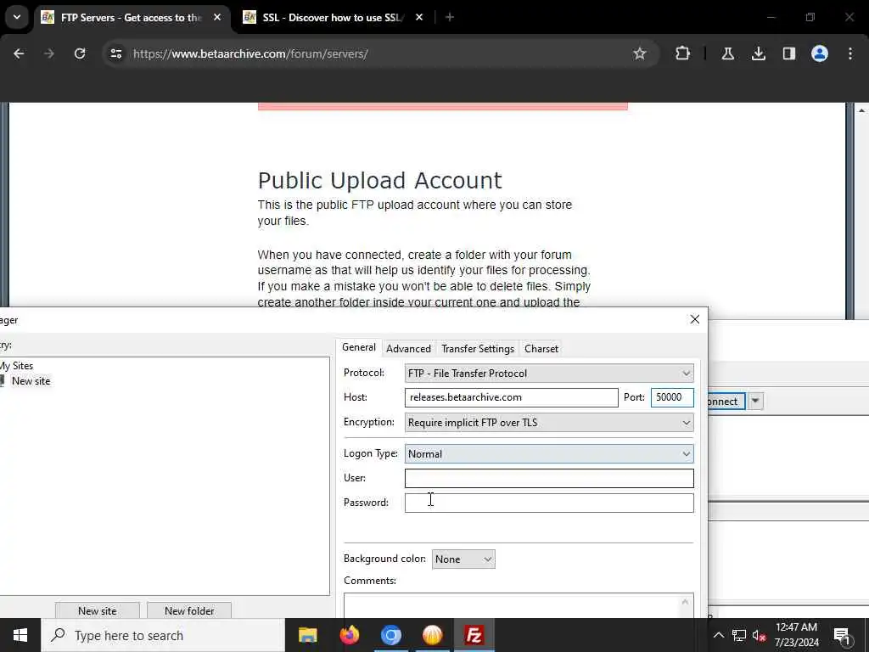Image resolution: width=869 pixels, height=652 pixels.
Task: Click the Quickconnect button in FileZilla window
Action: pos(726,401)
